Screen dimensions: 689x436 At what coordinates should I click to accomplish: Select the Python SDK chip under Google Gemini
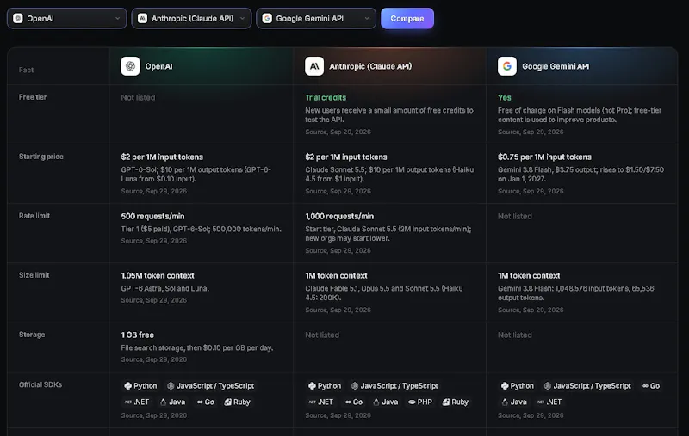coord(518,386)
